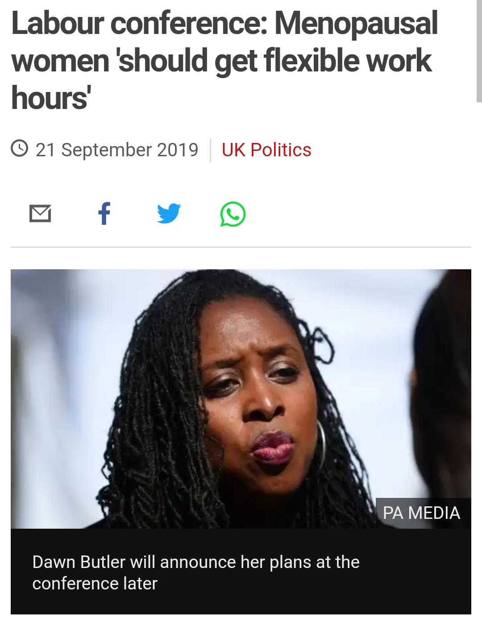This screenshot has height=618, width=482.
Task: Open the UK Politics section link
Action: [266, 150]
